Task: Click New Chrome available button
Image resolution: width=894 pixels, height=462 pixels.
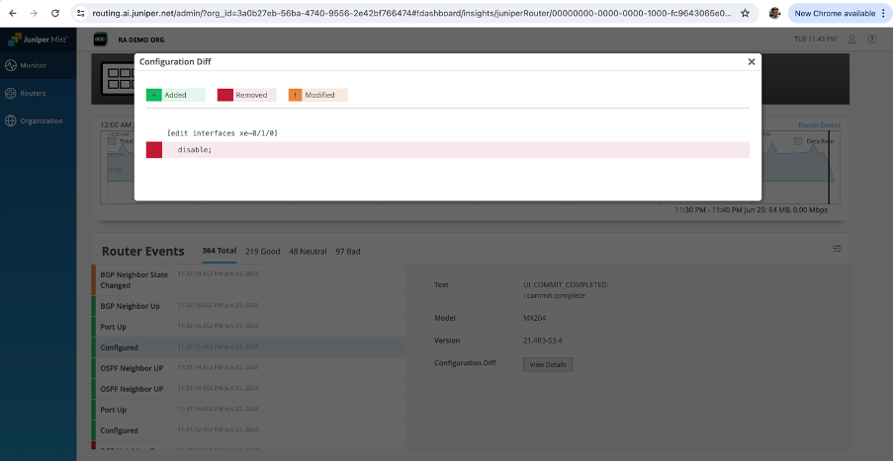Action: pos(840,13)
